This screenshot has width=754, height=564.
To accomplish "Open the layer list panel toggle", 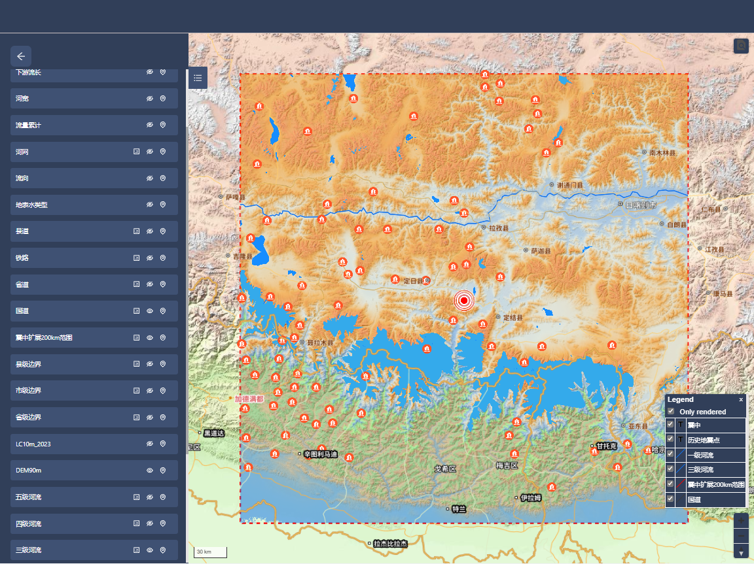I will pos(198,78).
